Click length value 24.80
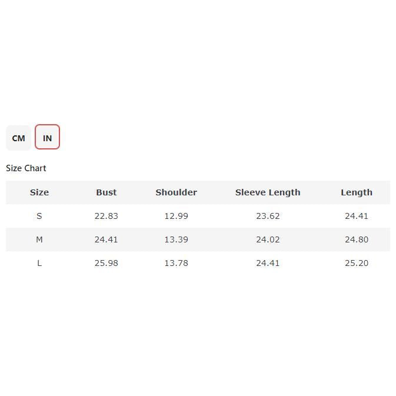The height and width of the screenshot is (396, 396). tap(357, 239)
